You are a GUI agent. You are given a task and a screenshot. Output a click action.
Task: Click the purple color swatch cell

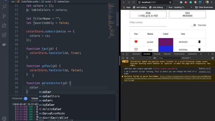166,42
